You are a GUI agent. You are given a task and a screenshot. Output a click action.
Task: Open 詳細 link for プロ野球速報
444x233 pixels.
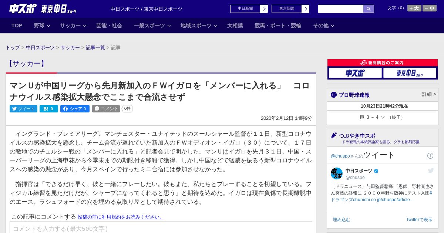pos(429,94)
